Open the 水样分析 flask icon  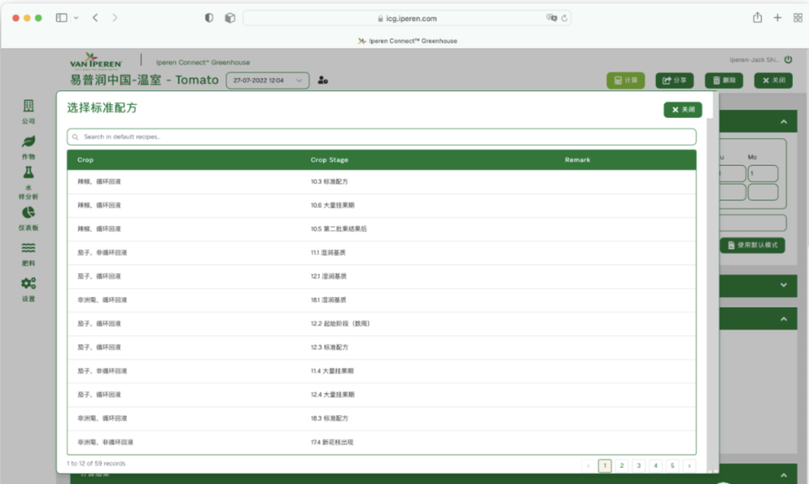28,173
